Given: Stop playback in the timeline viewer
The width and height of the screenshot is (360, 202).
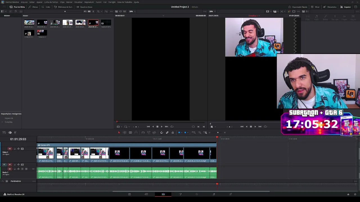Looking at the screenshot, I should pos(251,127).
